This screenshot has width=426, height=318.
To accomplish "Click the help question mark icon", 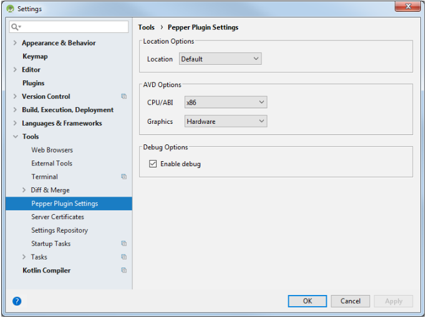I will pyautogui.click(x=17, y=301).
